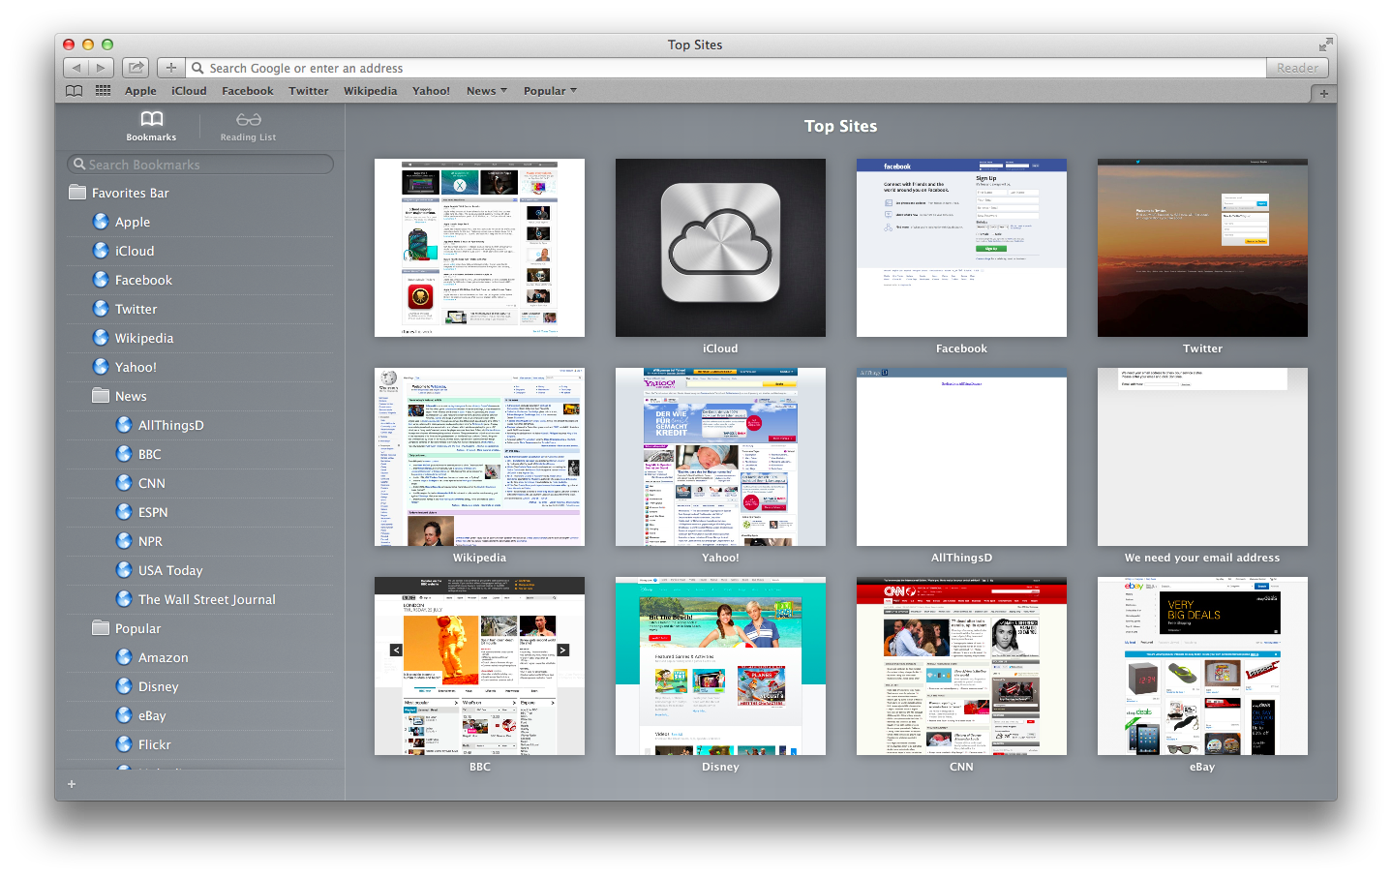1392x877 pixels.
Task: Focus the Search Google or address field
Action: 727,68
